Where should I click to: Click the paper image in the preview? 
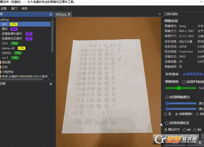(107, 86)
